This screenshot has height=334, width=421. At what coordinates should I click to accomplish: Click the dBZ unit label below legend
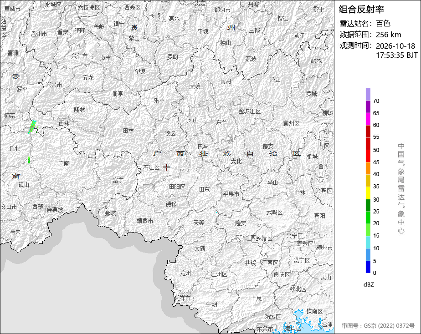click(x=369, y=285)
